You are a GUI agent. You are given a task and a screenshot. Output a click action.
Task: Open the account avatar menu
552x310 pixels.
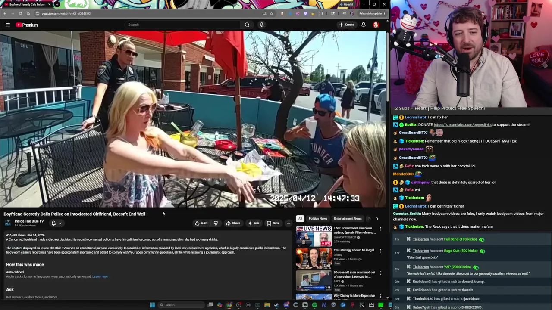tap(376, 25)
